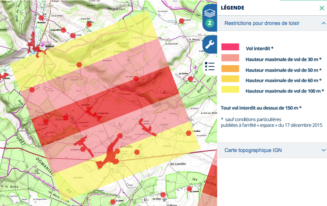Collapse the Restrictions pour drones de loisir chevron
Screen dimensions: 327x206
click(x=323, y=23)
